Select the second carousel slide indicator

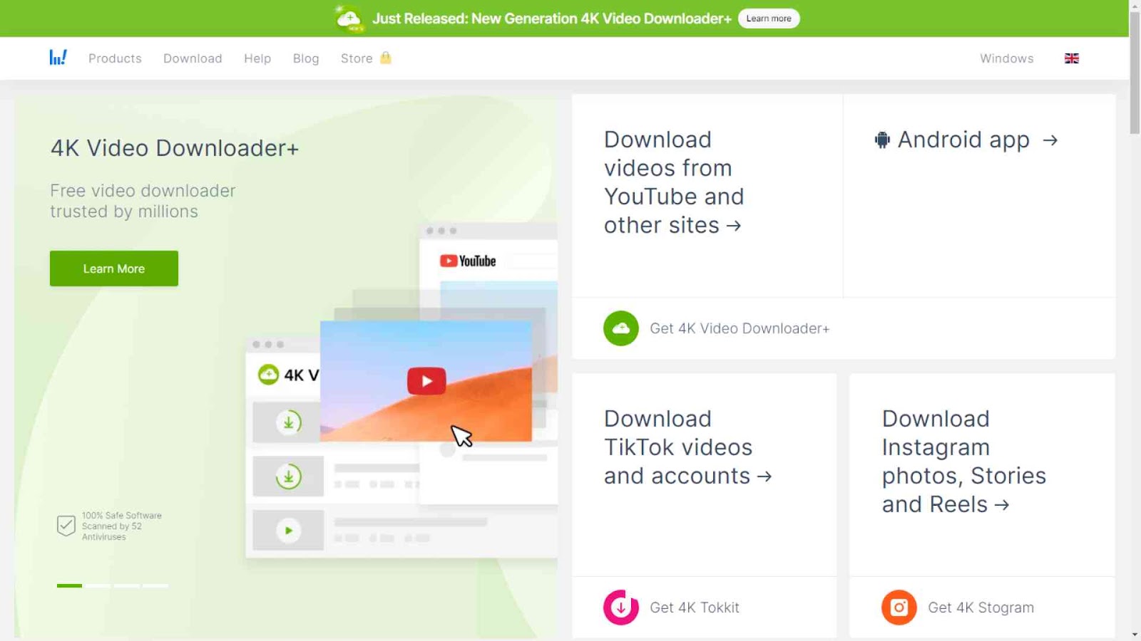pyautogui.click(x=98, y=585)
